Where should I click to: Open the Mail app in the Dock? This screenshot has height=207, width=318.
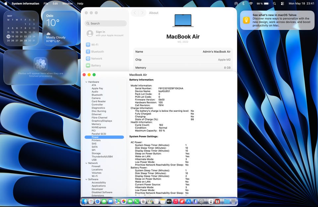pyautogui.click(x=111, y=201)
